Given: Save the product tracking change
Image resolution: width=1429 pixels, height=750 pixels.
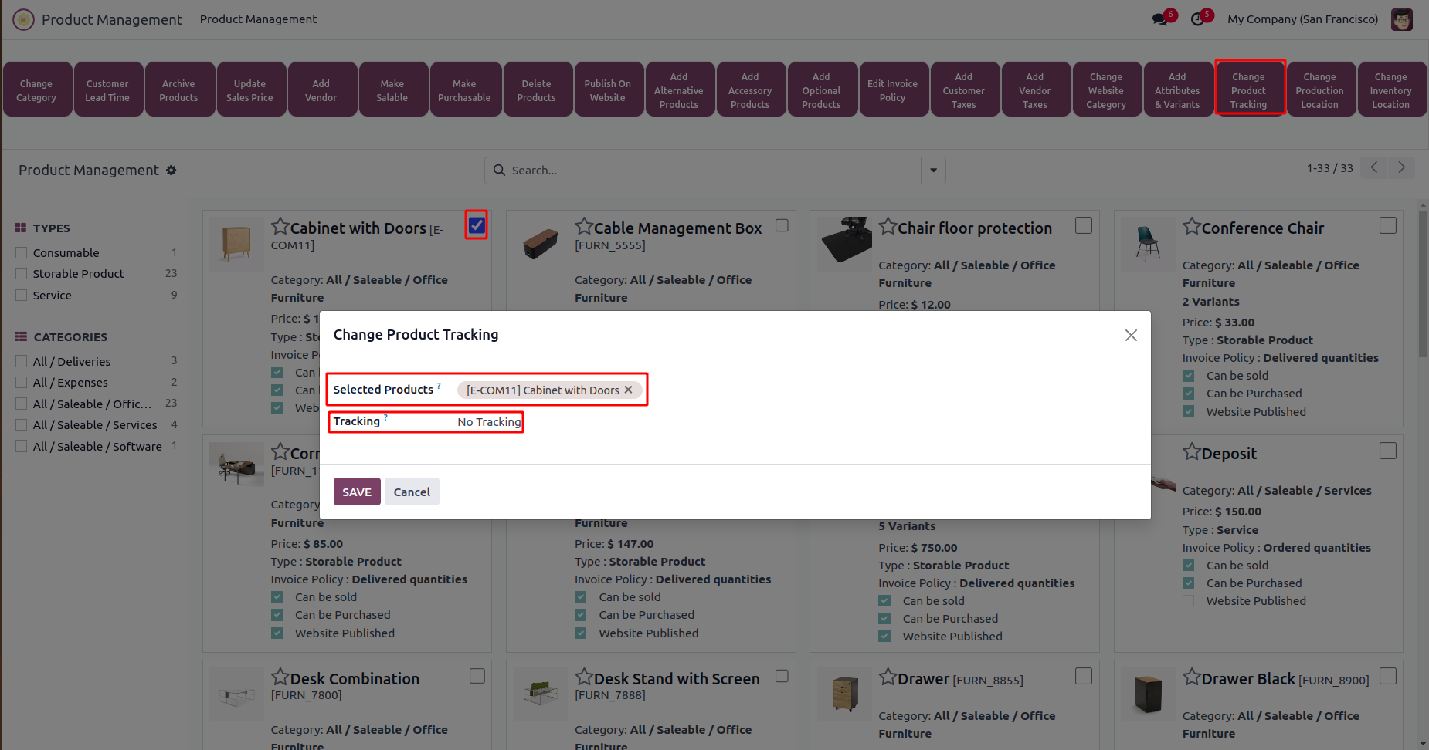Looking at the screenshot, I should click(357, 492).
